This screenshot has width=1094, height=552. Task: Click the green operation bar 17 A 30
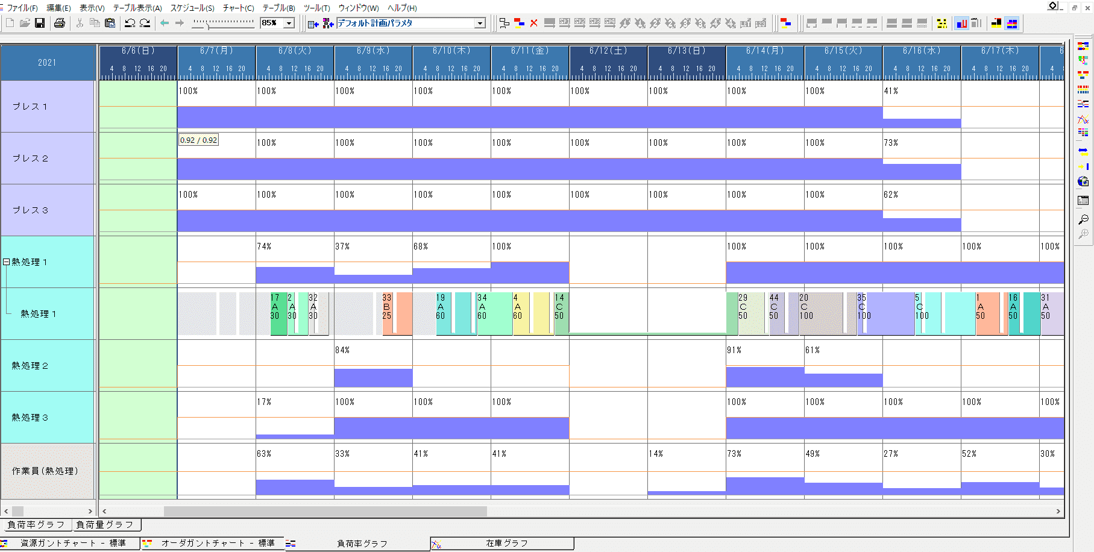coord(278,313)
